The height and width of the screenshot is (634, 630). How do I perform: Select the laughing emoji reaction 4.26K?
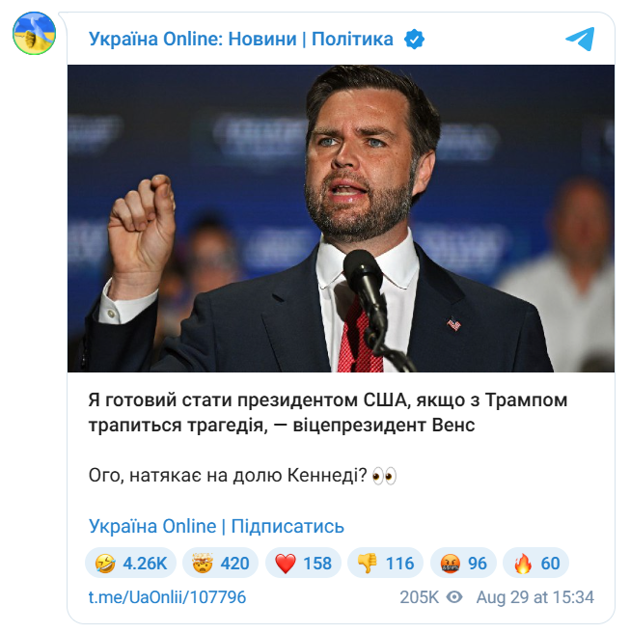[x=127, y=563]
